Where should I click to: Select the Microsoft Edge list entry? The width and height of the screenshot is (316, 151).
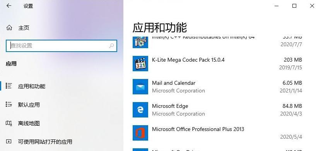[217, 110]
